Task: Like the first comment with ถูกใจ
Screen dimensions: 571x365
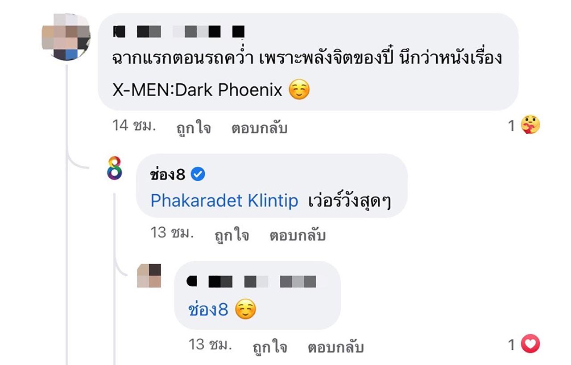Action: tap(192, 128)
